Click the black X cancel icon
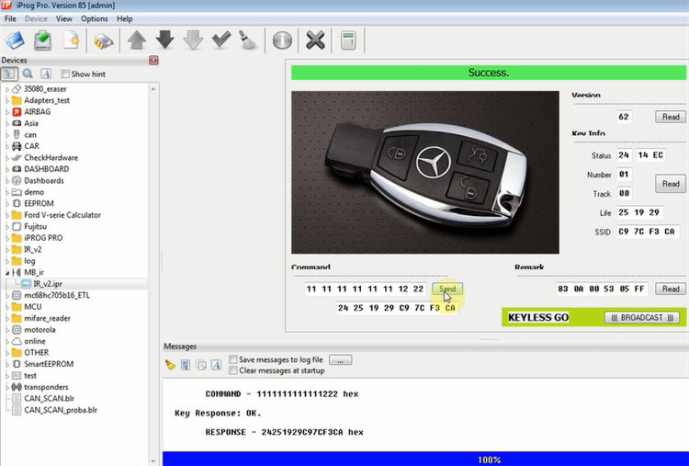Screen dimensions: 689x466 315,40
